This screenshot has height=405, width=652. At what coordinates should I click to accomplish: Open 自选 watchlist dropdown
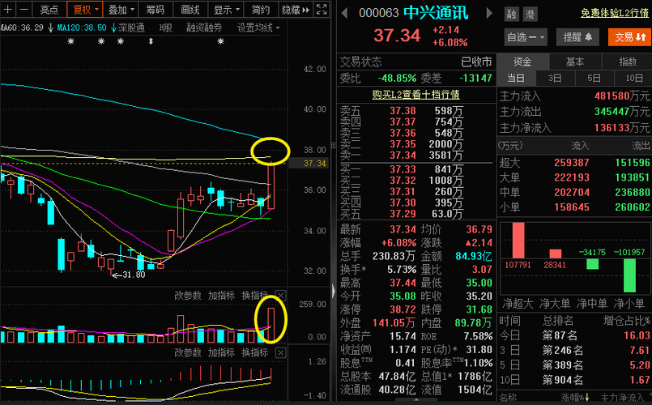[526, 37]
